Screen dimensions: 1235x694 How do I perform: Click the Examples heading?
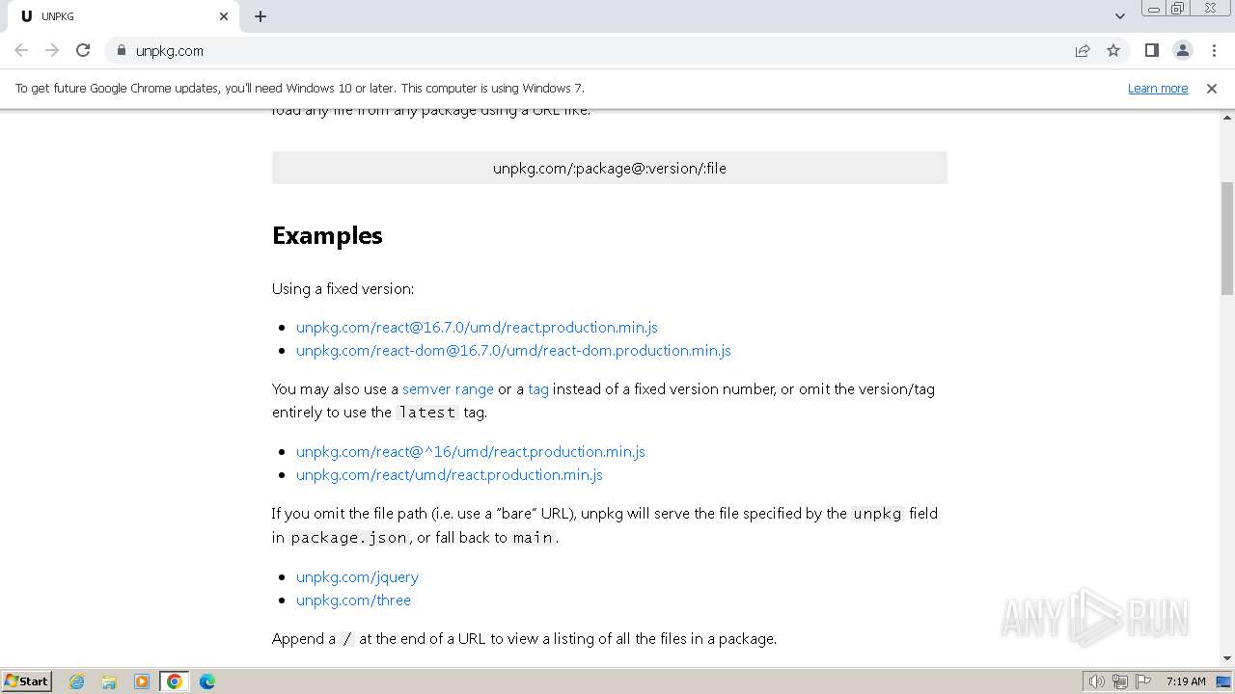tap(327, 235)
